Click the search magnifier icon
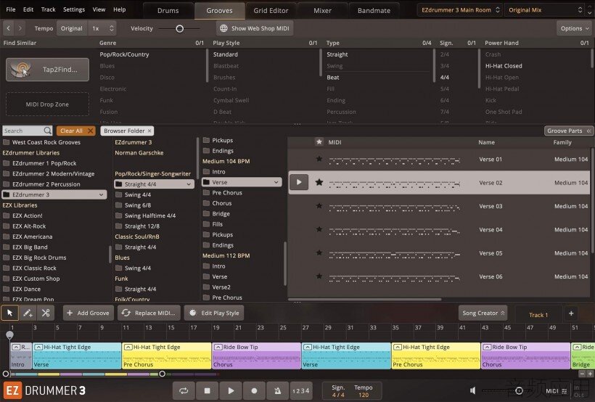This screenshot has width=595, height=402. [47, 131]
